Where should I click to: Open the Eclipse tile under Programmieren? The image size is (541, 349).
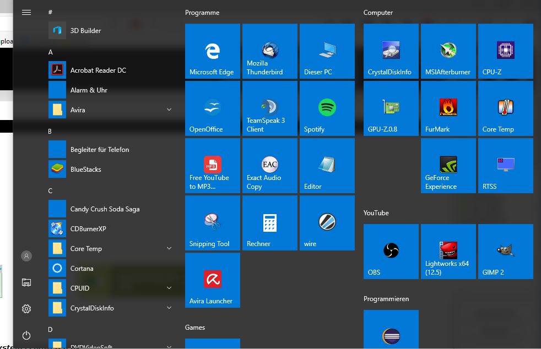click(x=391, y=329)
